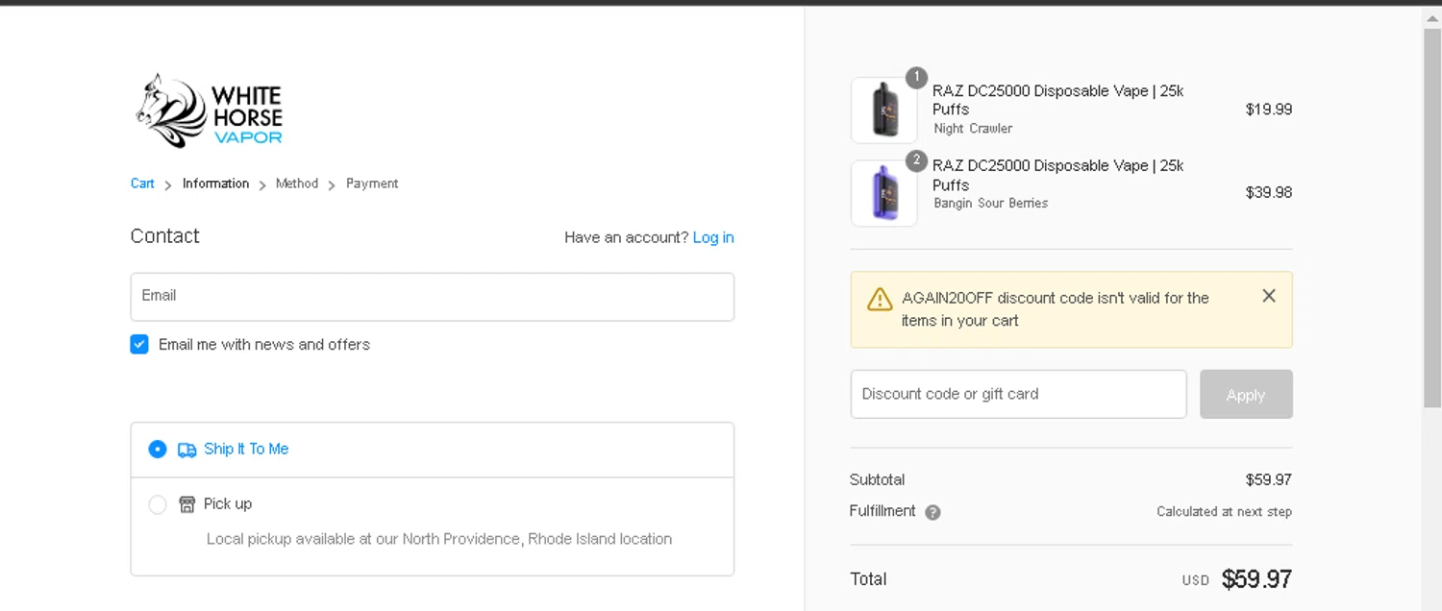The height and width of the screenshot is (611, 1442).
Task: Click the Log in link
Action: coord(713,237)
